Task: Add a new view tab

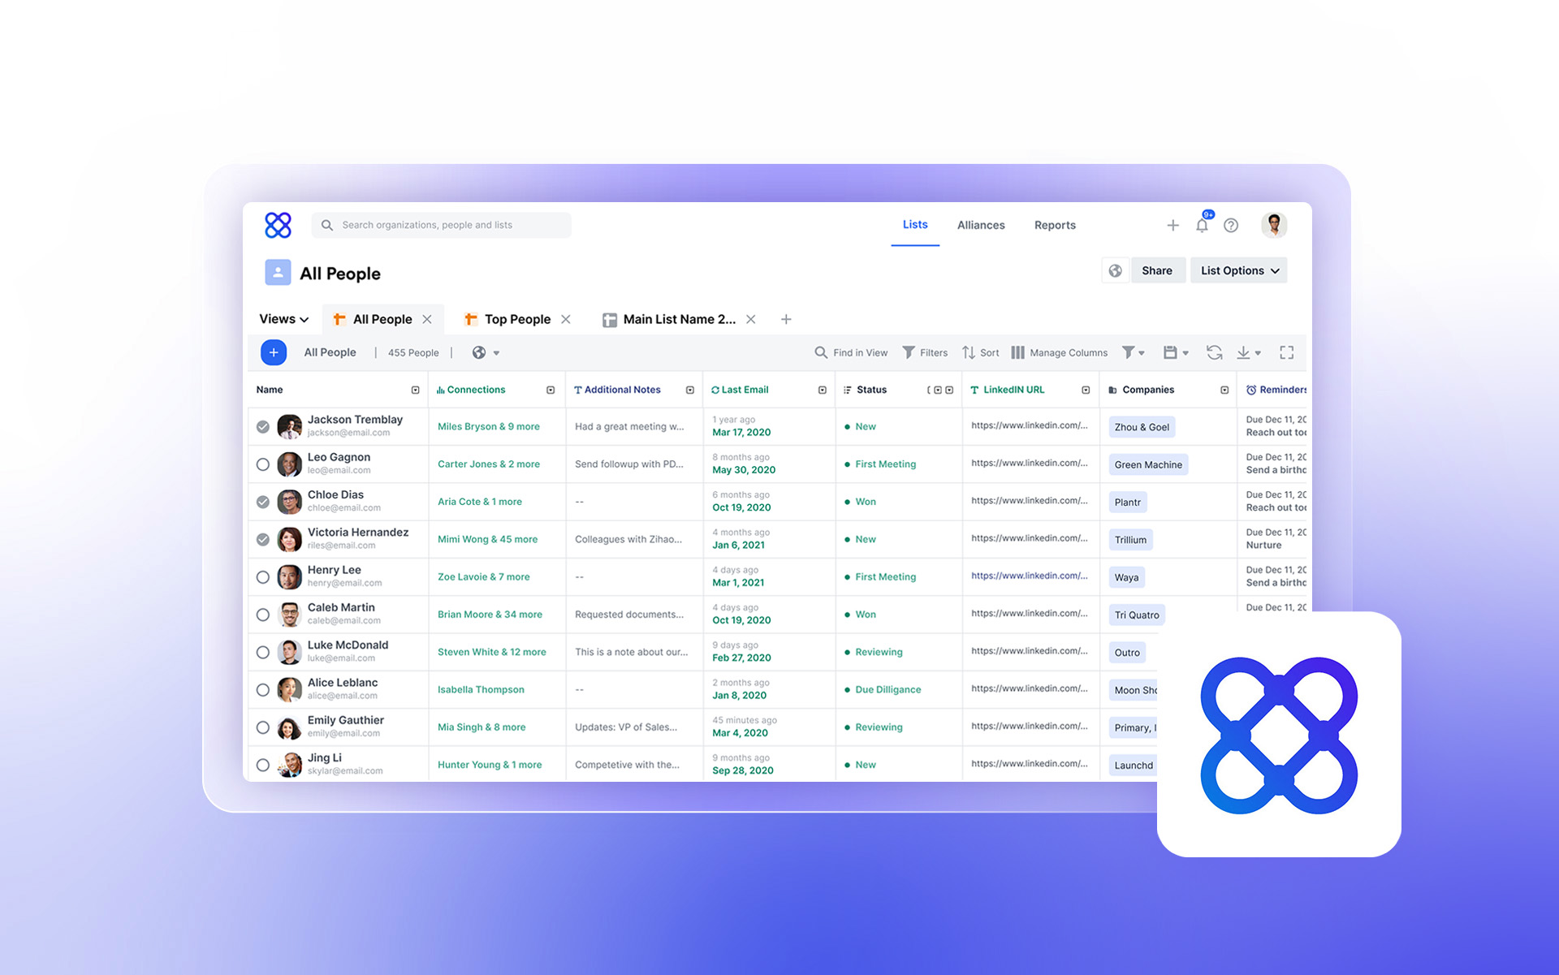Action: tap(786, 319)
